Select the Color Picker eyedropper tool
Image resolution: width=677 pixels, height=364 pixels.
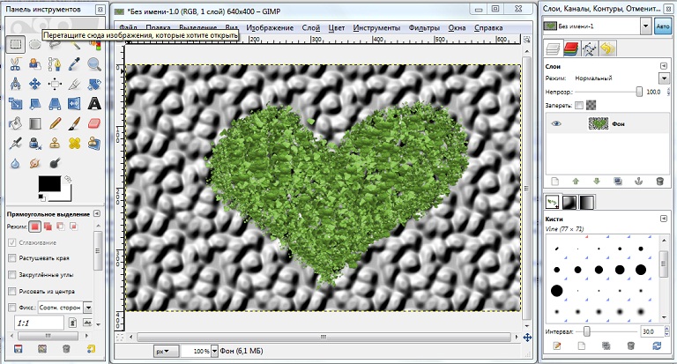(x=75, y=63)
